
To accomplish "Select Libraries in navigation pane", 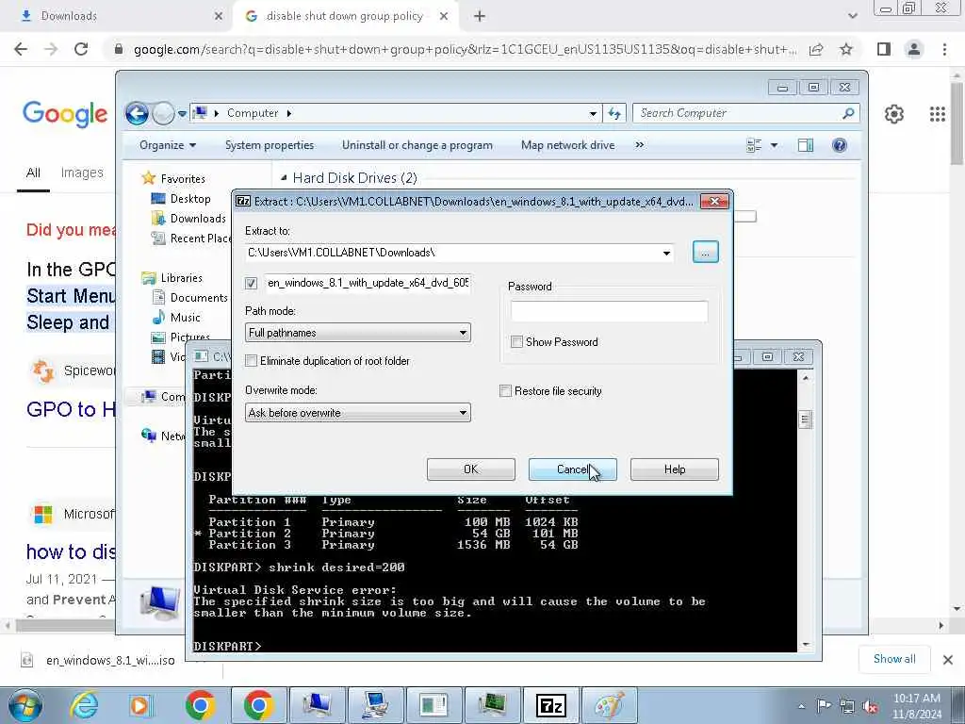I will 182,278.
